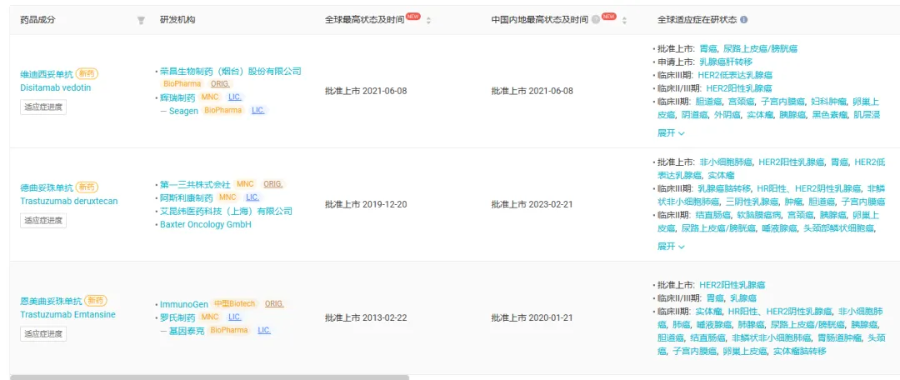Image resolution: width=900 pixels, height=380 pixels.
Task: Click the 新药 badge beside 维迪西妥单抗
Action: [87, 74]
